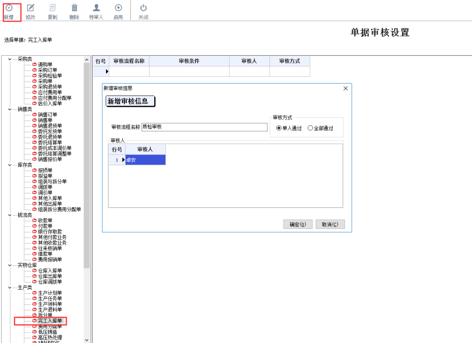Select 生产领料单 in the tree

pos(50,304)
